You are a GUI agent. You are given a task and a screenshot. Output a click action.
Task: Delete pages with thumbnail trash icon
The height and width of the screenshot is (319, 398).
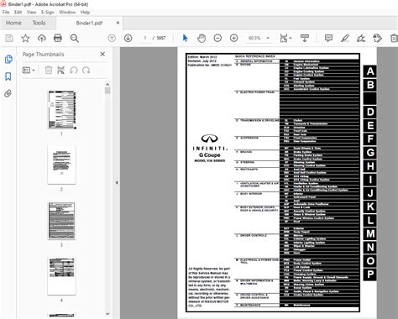tap(49, 70)
